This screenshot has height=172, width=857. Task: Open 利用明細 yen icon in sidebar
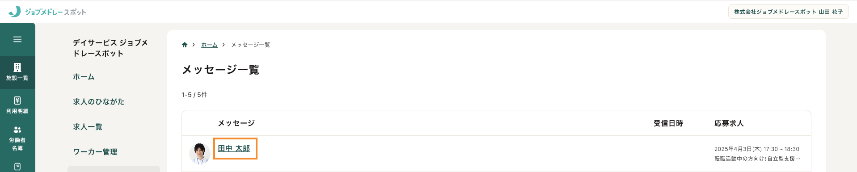[x=17, y=101]
